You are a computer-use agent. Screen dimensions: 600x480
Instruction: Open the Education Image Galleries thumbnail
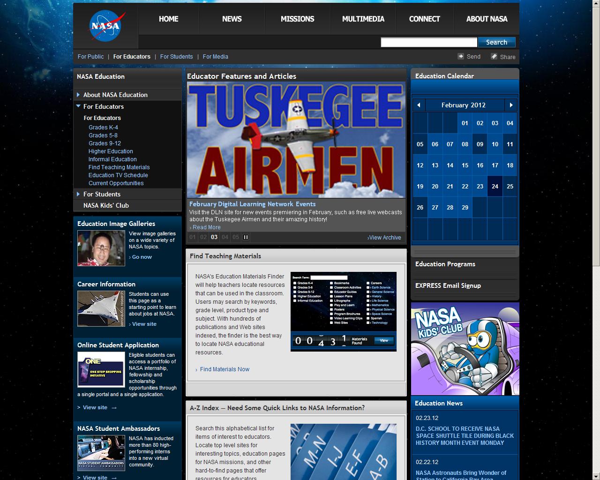101,248
